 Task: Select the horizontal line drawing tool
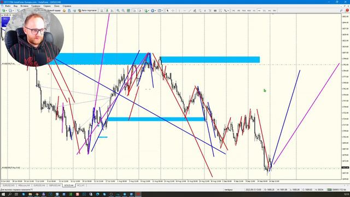[185, 10]
